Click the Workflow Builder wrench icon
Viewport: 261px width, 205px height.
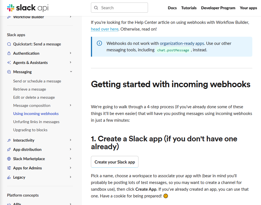tap(9, 17)
